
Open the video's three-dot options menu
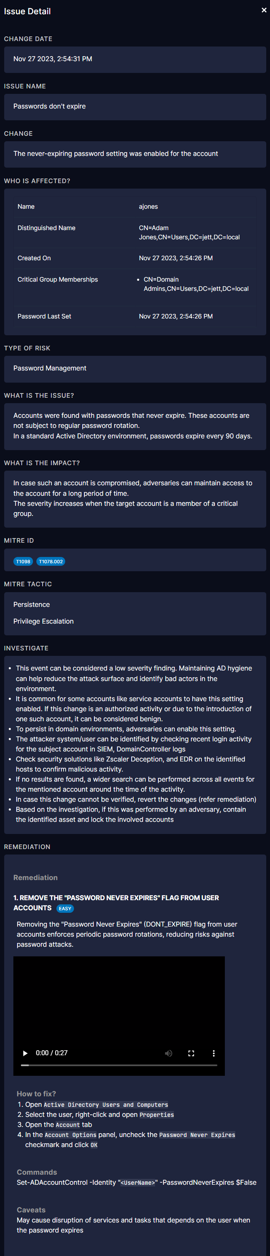click(x=214, y=1053)
